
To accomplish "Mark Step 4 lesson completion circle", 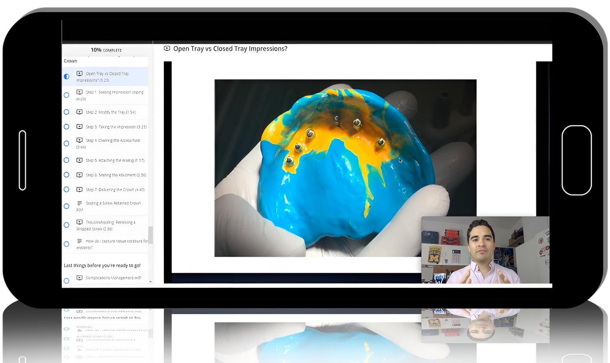I will click(x=66, y=144).
